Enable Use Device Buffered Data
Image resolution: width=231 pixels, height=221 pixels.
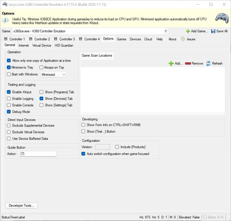click(9, 139)
